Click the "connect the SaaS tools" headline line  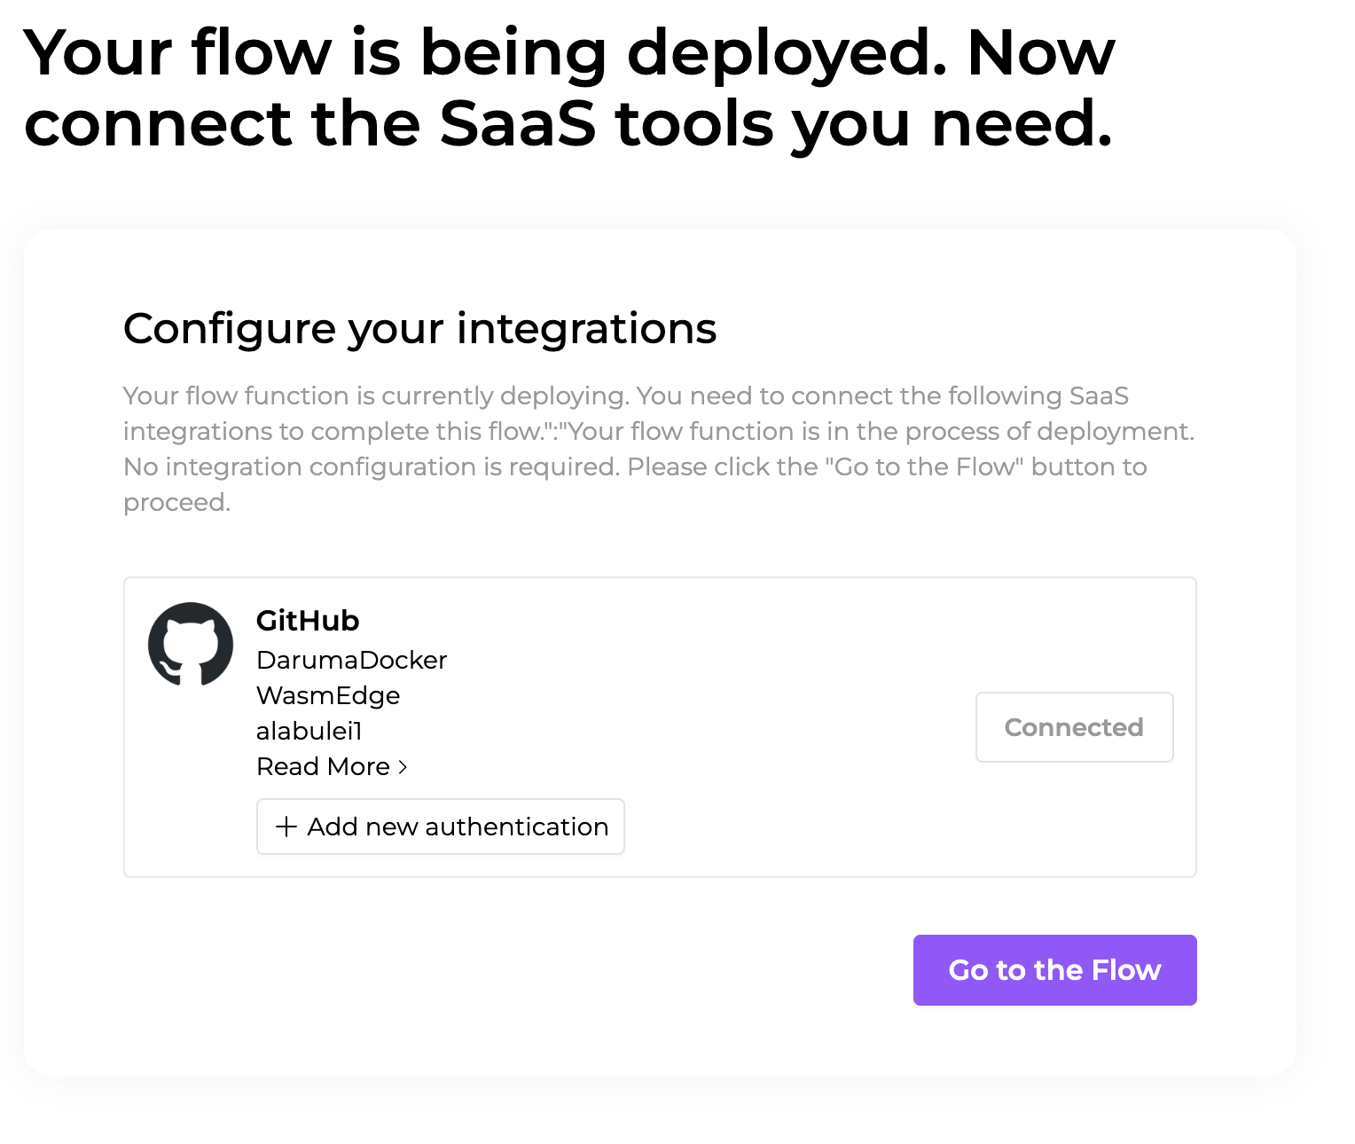click(568, 123)
